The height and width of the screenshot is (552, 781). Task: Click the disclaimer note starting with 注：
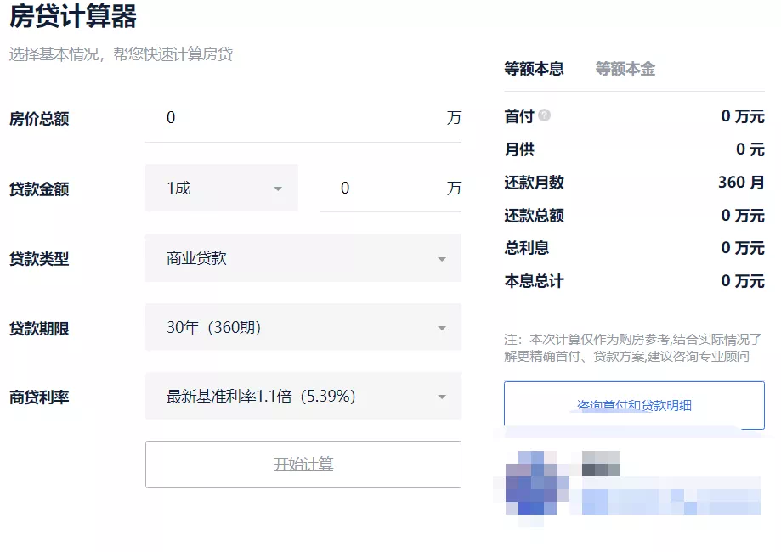point(632,347)
